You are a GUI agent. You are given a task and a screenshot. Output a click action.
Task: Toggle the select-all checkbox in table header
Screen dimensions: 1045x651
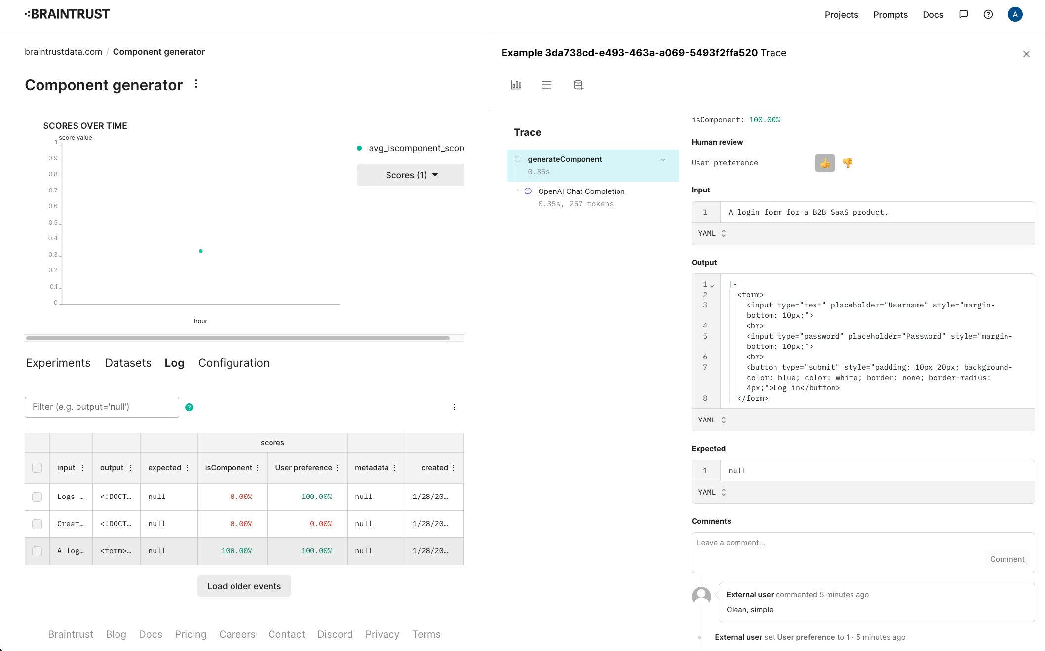click(x=37, y=468)
